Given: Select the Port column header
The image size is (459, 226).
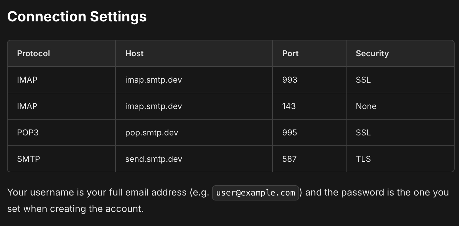Looking at the screenshot, I should pos(290,54).
